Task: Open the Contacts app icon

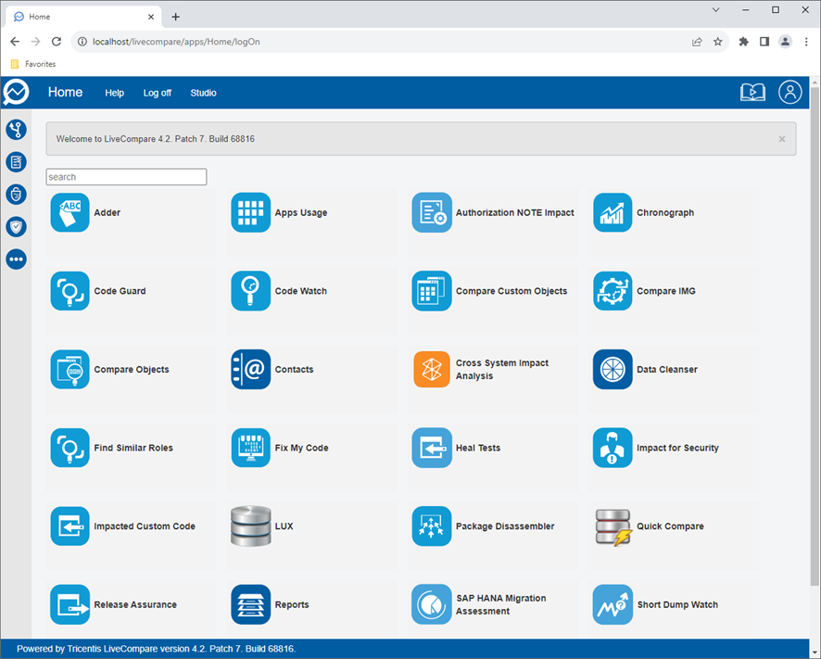Action: click(x=251, y=369)
